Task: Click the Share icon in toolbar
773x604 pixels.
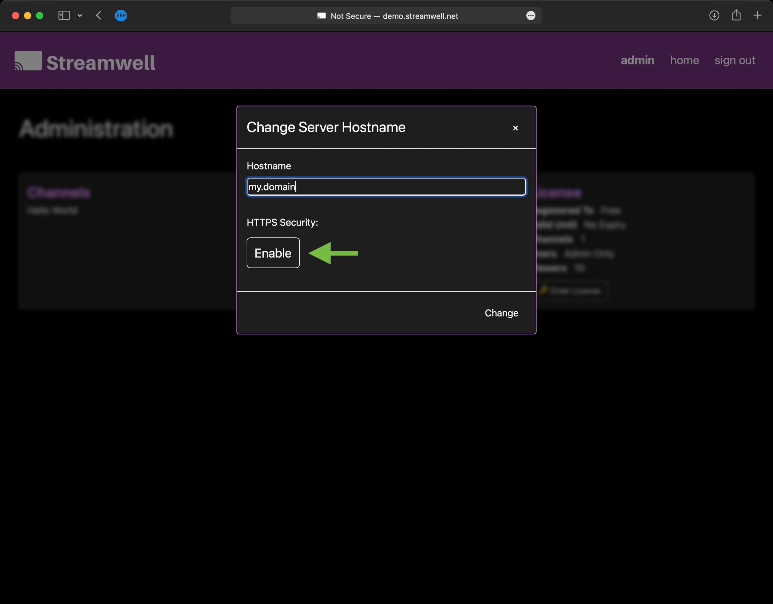Action: [x=736, y=15]
